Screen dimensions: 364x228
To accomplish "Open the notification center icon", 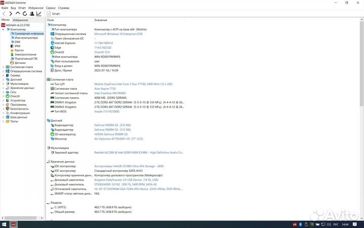I will pos(355,224).
